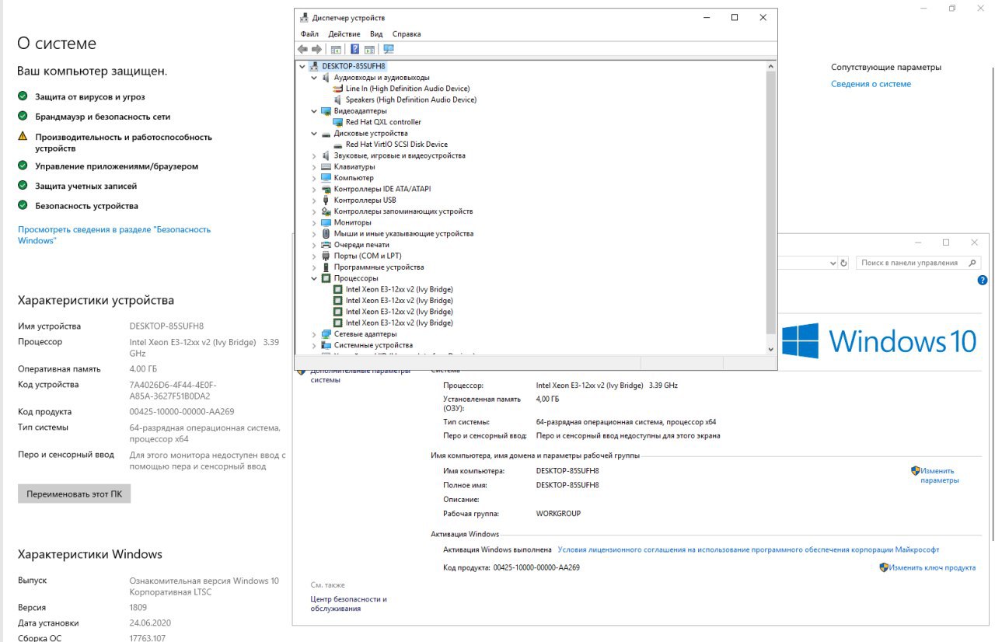Collapse the DESKTOP-85SUFH8 root node
The width and height of the screenshot is (995, 642).
(x=302, y=67)
